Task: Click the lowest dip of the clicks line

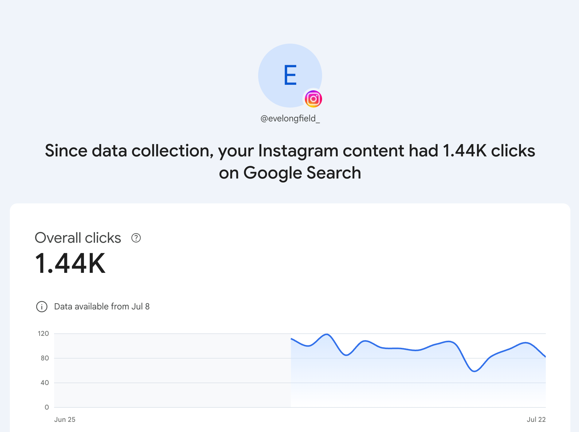Action: [475, 371]
